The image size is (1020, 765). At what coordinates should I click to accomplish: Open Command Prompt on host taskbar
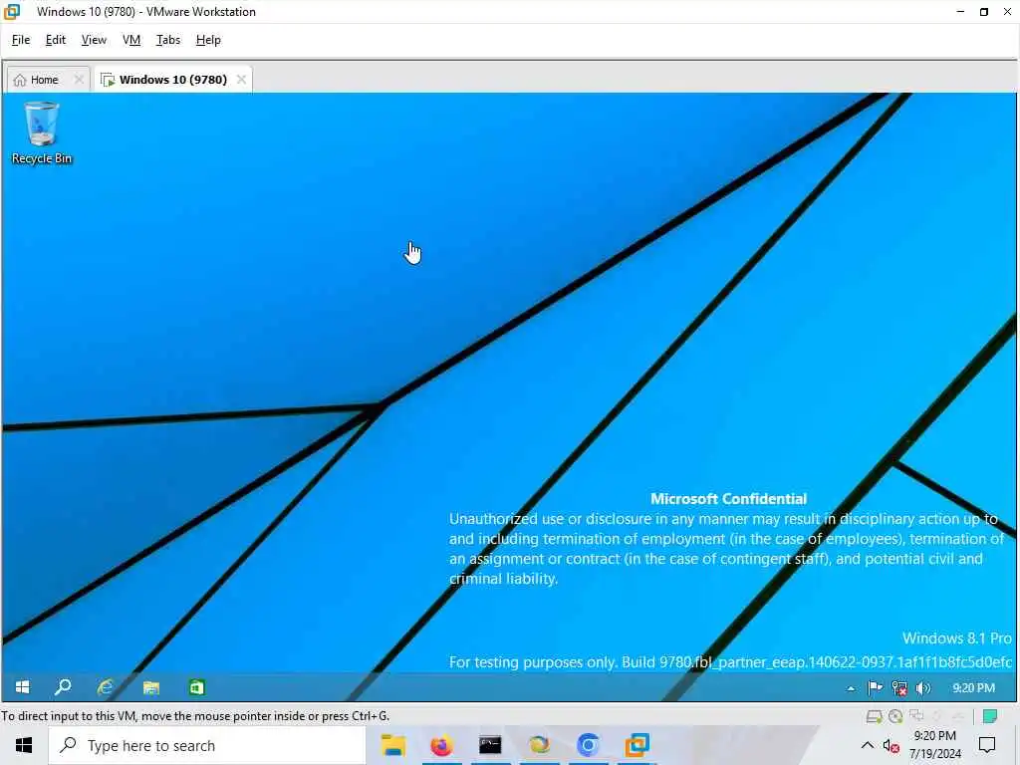tap(490, 745)
